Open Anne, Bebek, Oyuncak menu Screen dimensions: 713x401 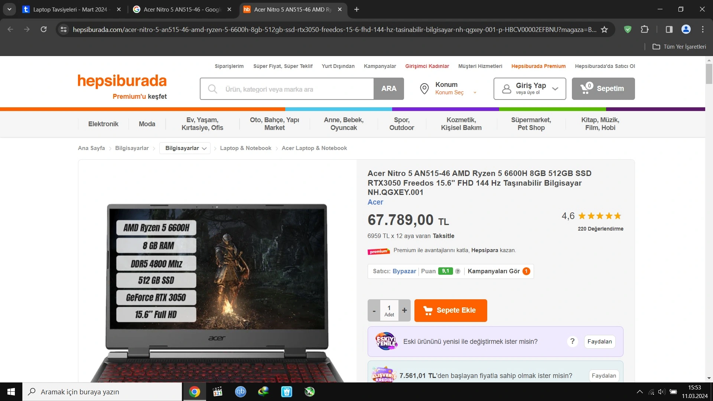(x=344, y=124)
